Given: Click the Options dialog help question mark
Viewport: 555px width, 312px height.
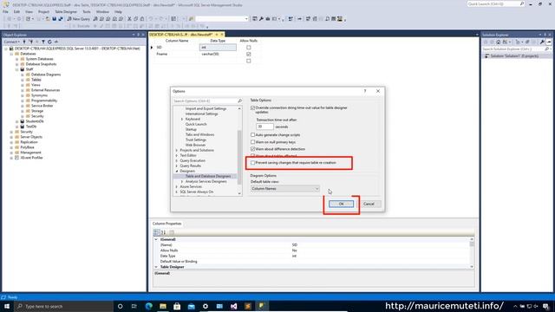Looking at the screenshot, I should (365, 91).
